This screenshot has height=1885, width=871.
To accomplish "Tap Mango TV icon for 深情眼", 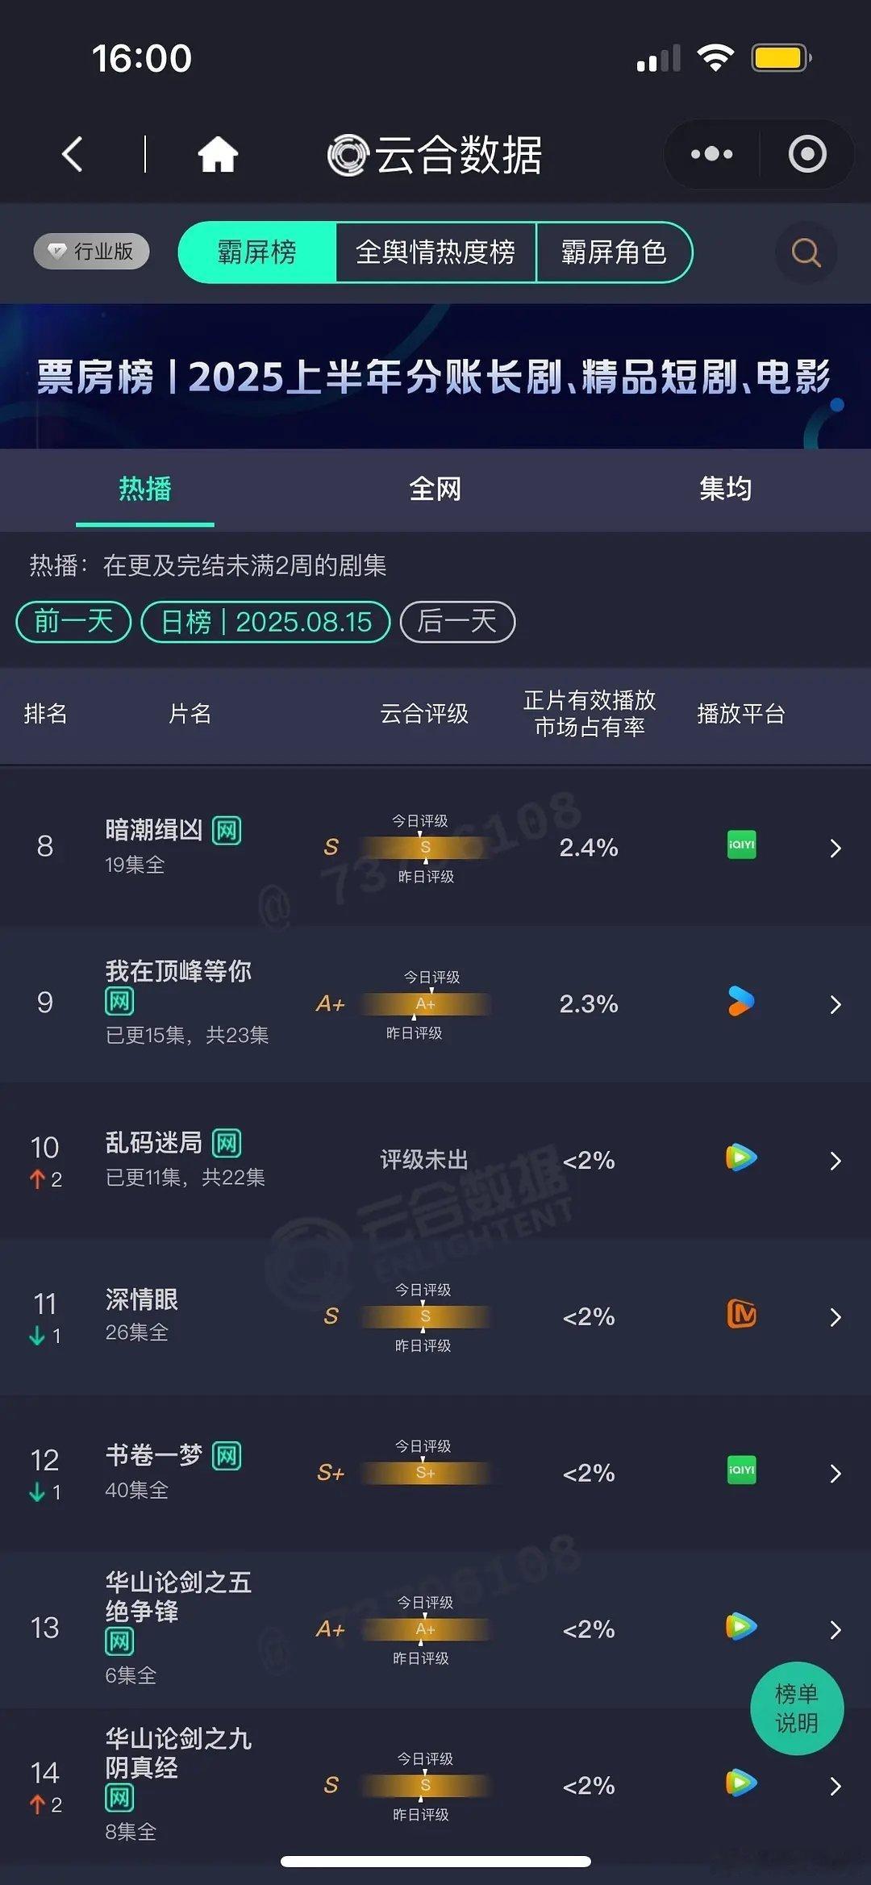I will pyautogui.click(x=741, y=1314).
